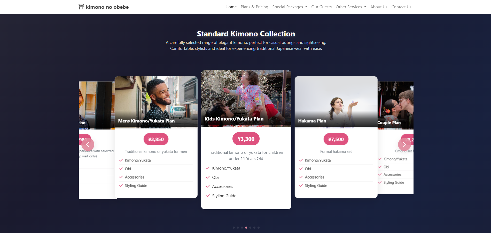
Task: Select the last carousel pagination dot
Action: point(259,228)
